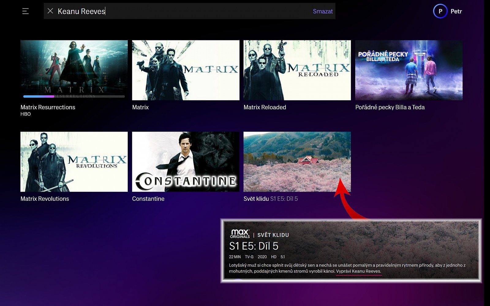Clear the search with Smazat

pos(322,11)
